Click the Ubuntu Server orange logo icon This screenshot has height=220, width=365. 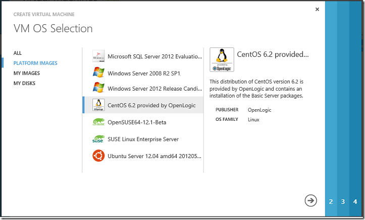98,156
